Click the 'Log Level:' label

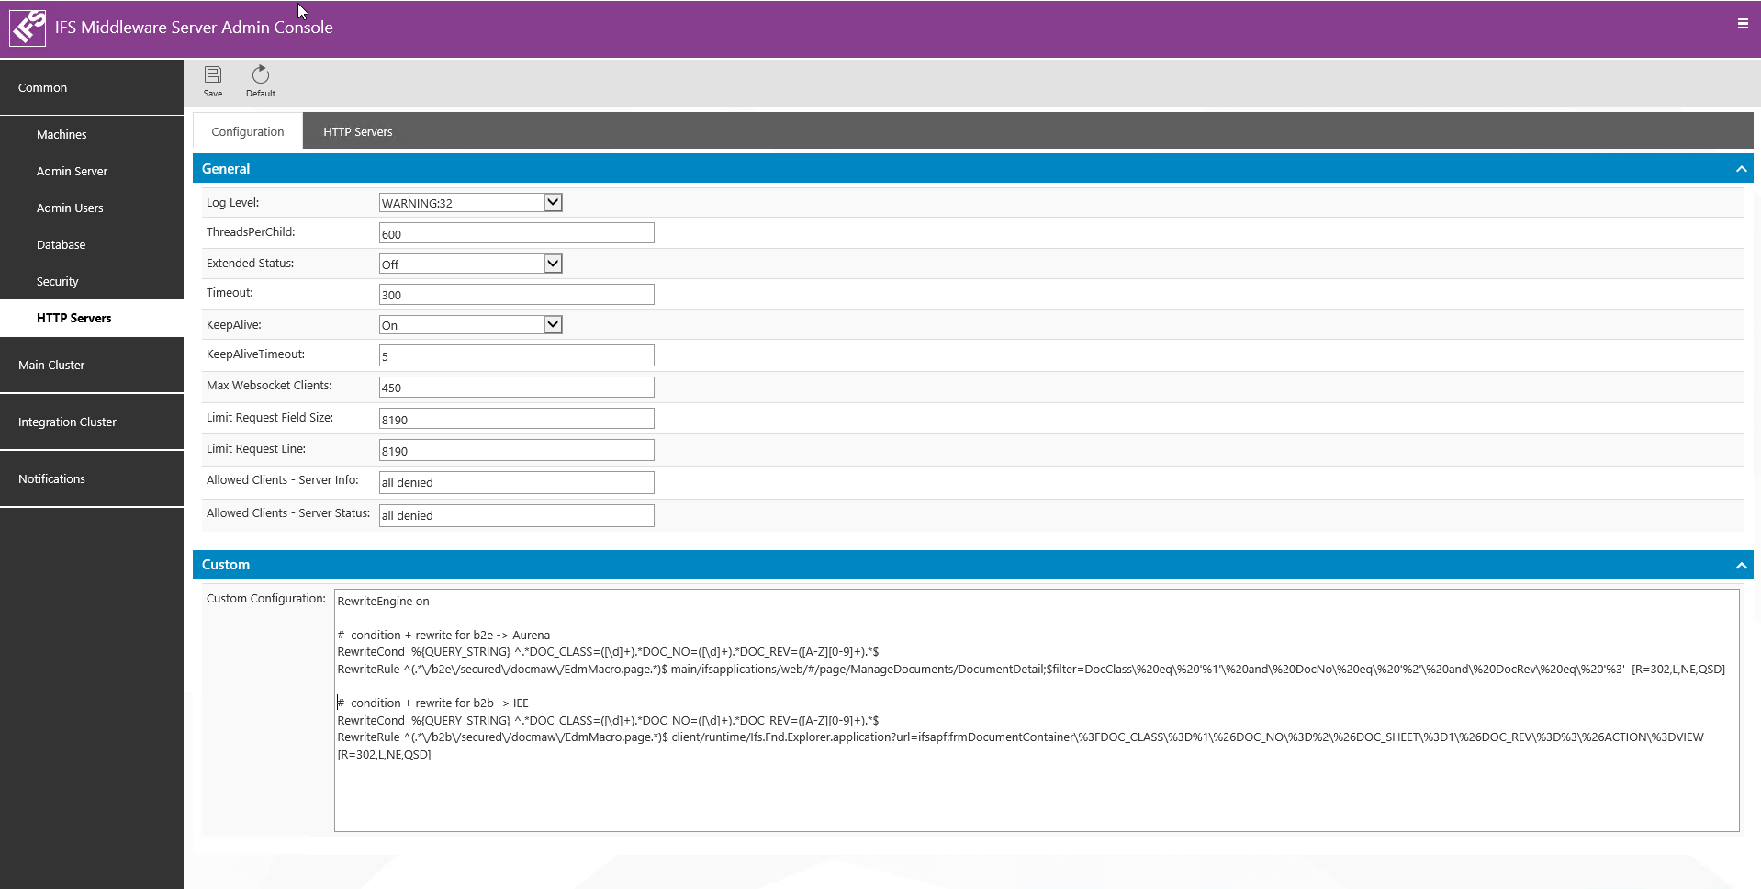[x=232, y=203]
